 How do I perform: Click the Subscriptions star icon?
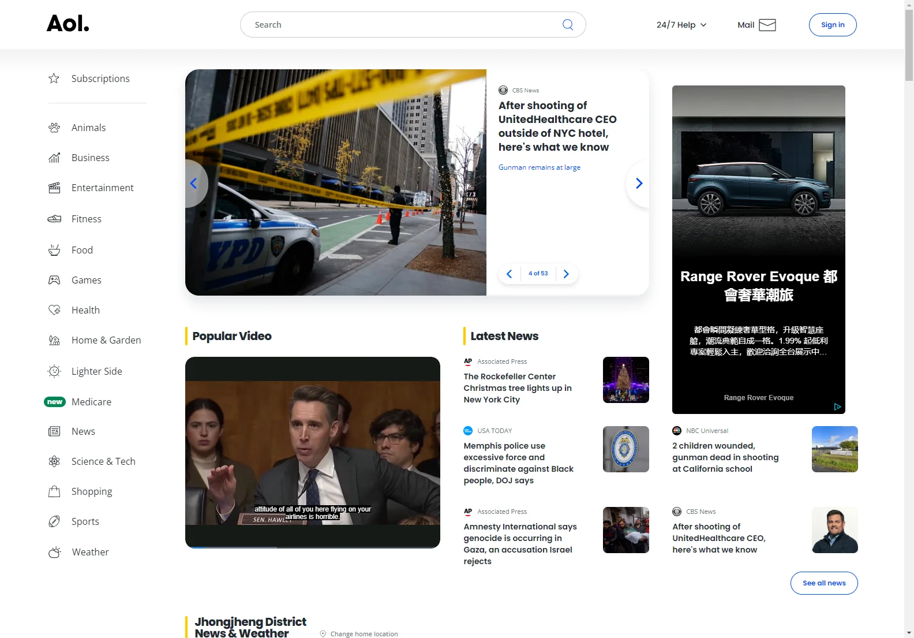[54, 79]
